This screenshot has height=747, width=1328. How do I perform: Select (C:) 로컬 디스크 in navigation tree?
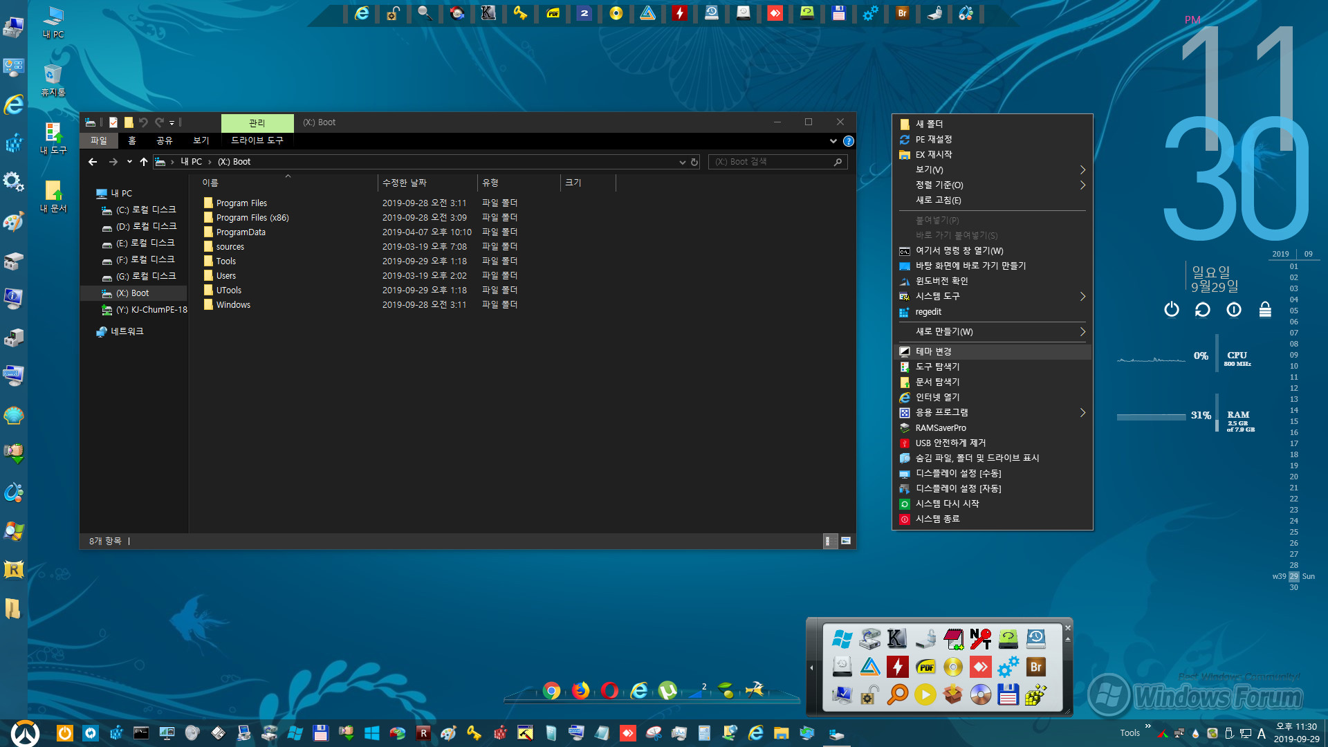[139, 210]
